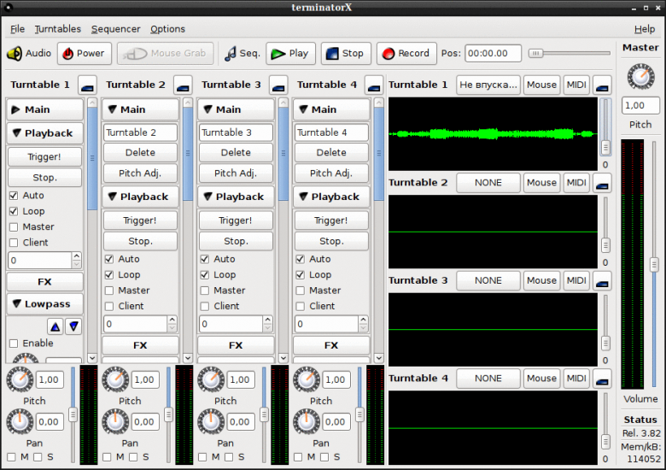Start playback with the Play button
This screenshot has width=666, height=470.
(290, 54)
